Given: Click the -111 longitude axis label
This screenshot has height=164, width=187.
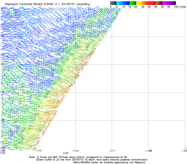Looking at the screenshot, I should 112,151.
